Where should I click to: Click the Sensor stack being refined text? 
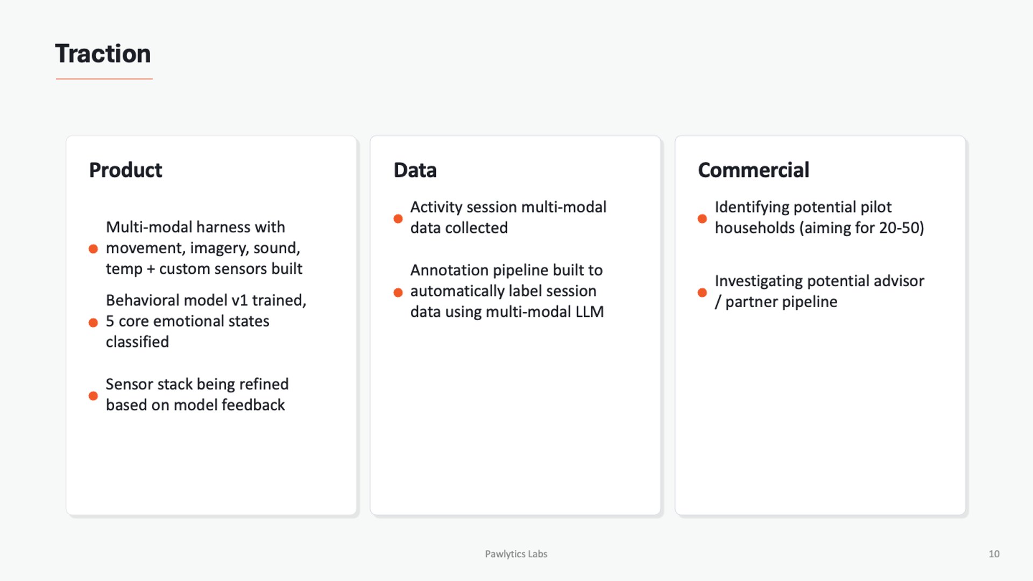click(x=197, y=394)
